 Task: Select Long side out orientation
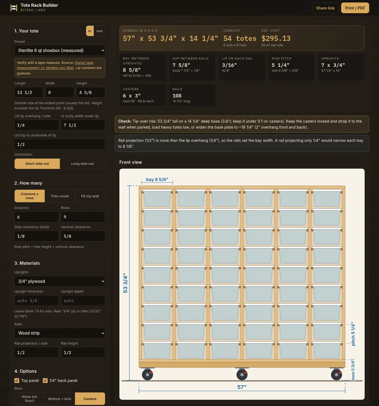pos(82,164)
